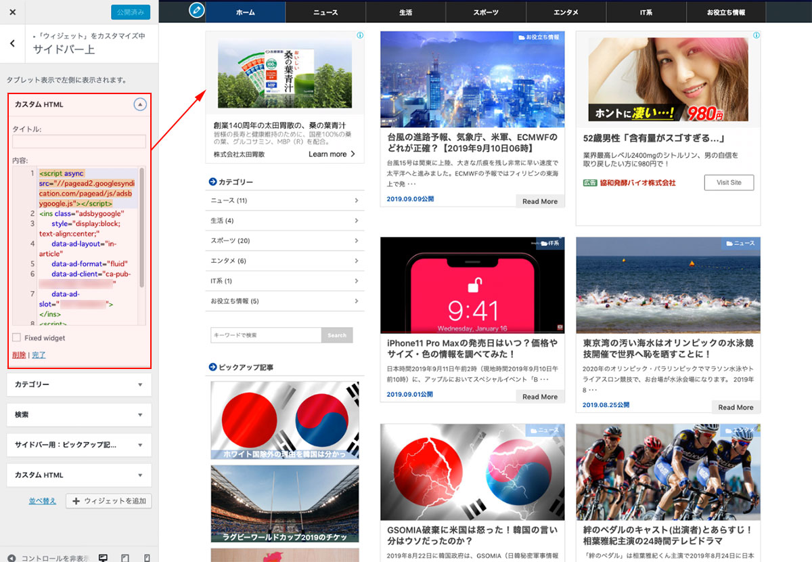The width and height of the screenshot is (812, 562).
Task: Click the Visit Site button on the 980円 ad
Action: coord(729,182)
